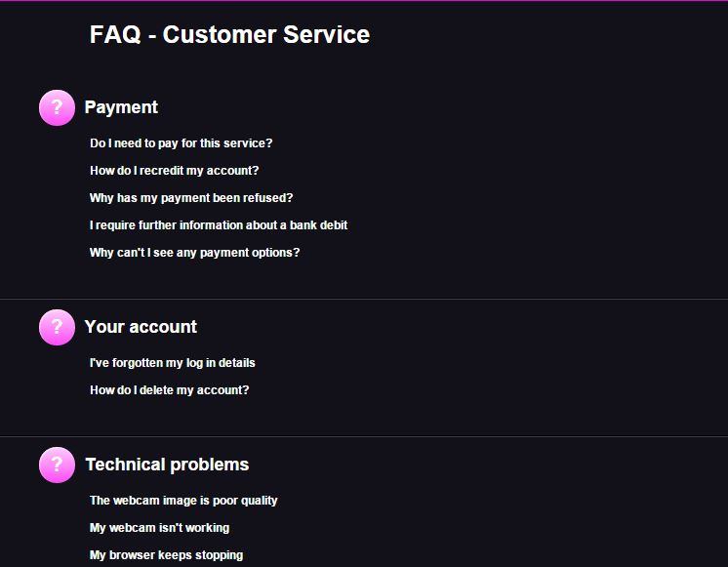728x567 pixels.
Task: Open 'How do I recredit my account?'
Action: point(174,171)
